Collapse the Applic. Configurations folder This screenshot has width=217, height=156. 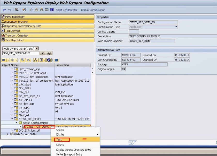click(17, 123)
